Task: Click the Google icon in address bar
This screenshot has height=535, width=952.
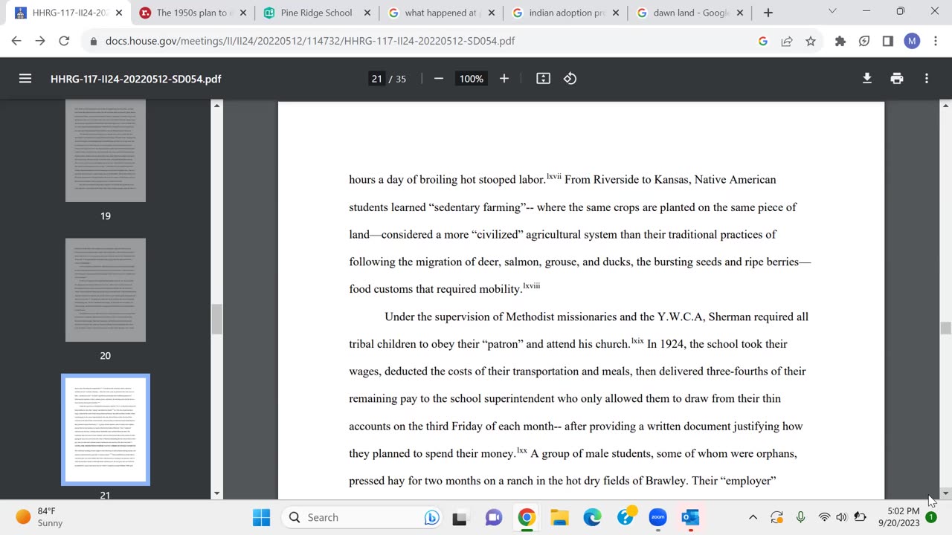Action: coord(763,42)
